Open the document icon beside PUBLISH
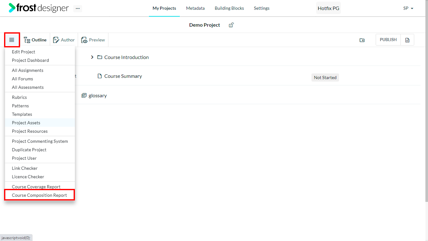This screenshot has width=428, height=241. pos(407,40)
